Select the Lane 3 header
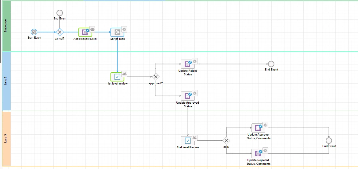 (6, 139)
